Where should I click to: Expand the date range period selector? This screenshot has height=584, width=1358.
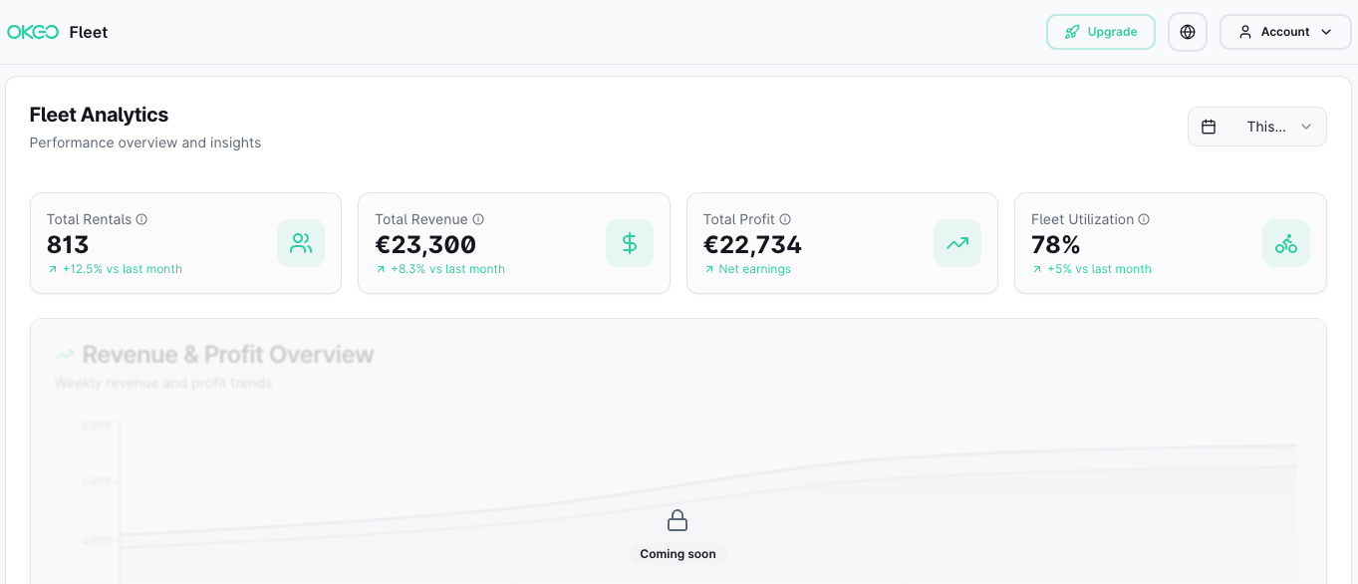coord(1256,127)
